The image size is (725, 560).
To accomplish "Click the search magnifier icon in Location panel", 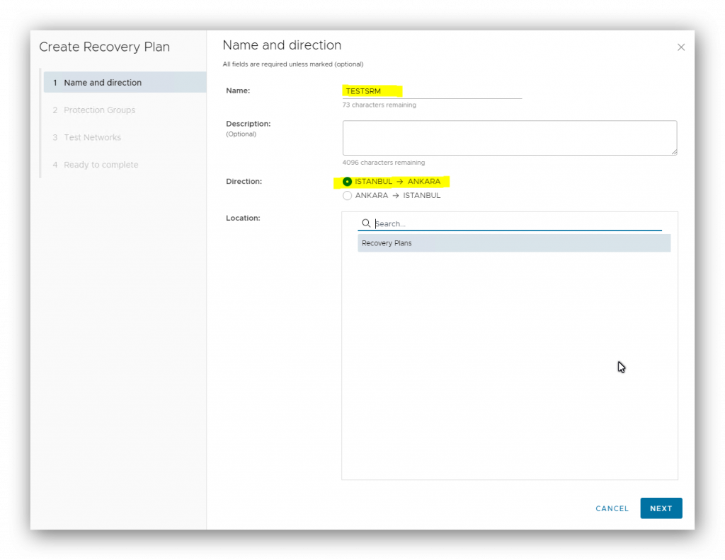I will click(366, 223).
